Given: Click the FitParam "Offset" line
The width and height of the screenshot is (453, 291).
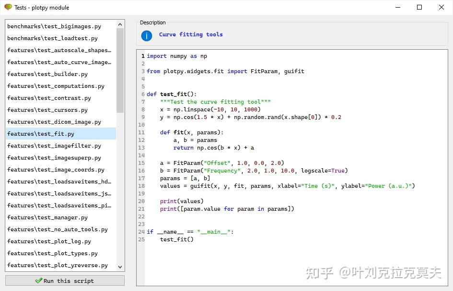Looking at the screenshot, I should tap(222, 163).
